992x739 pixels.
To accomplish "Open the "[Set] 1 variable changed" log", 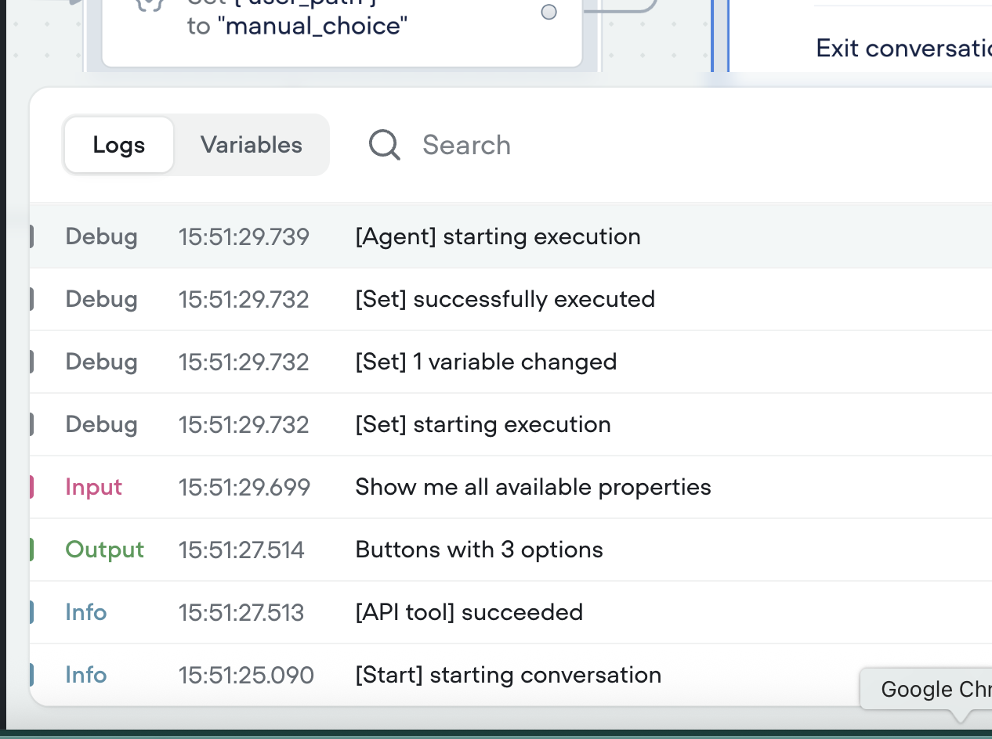I will point(486,362).
